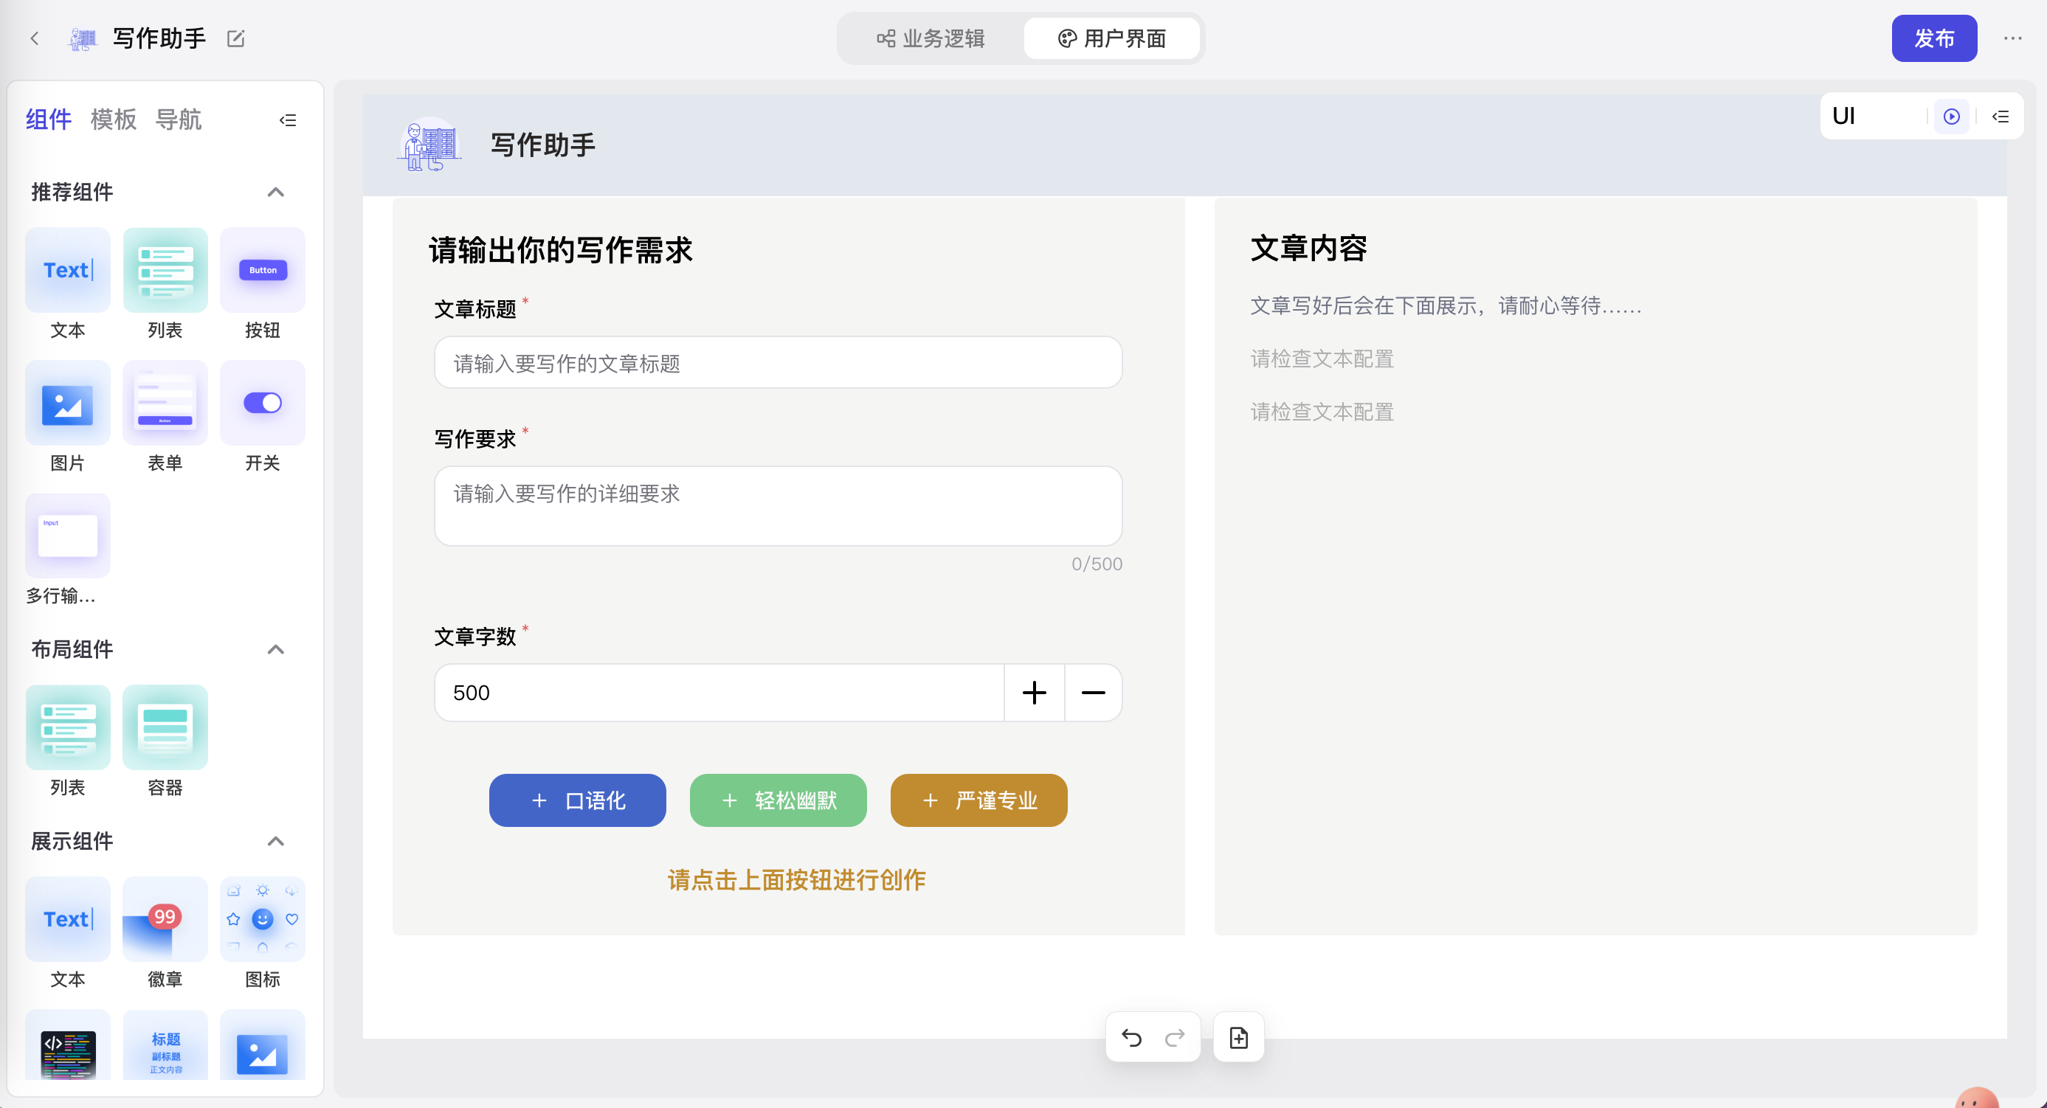Click the preview play icon
The height and width of the screenshot is (1108, 2047).
pyautogui.click(x=1951, y=117)
